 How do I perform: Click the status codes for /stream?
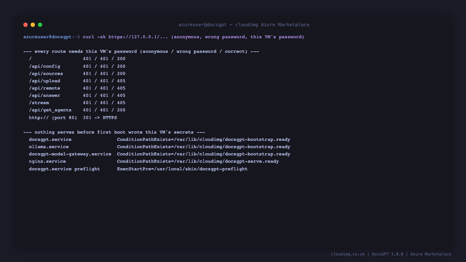click(104, 103)
